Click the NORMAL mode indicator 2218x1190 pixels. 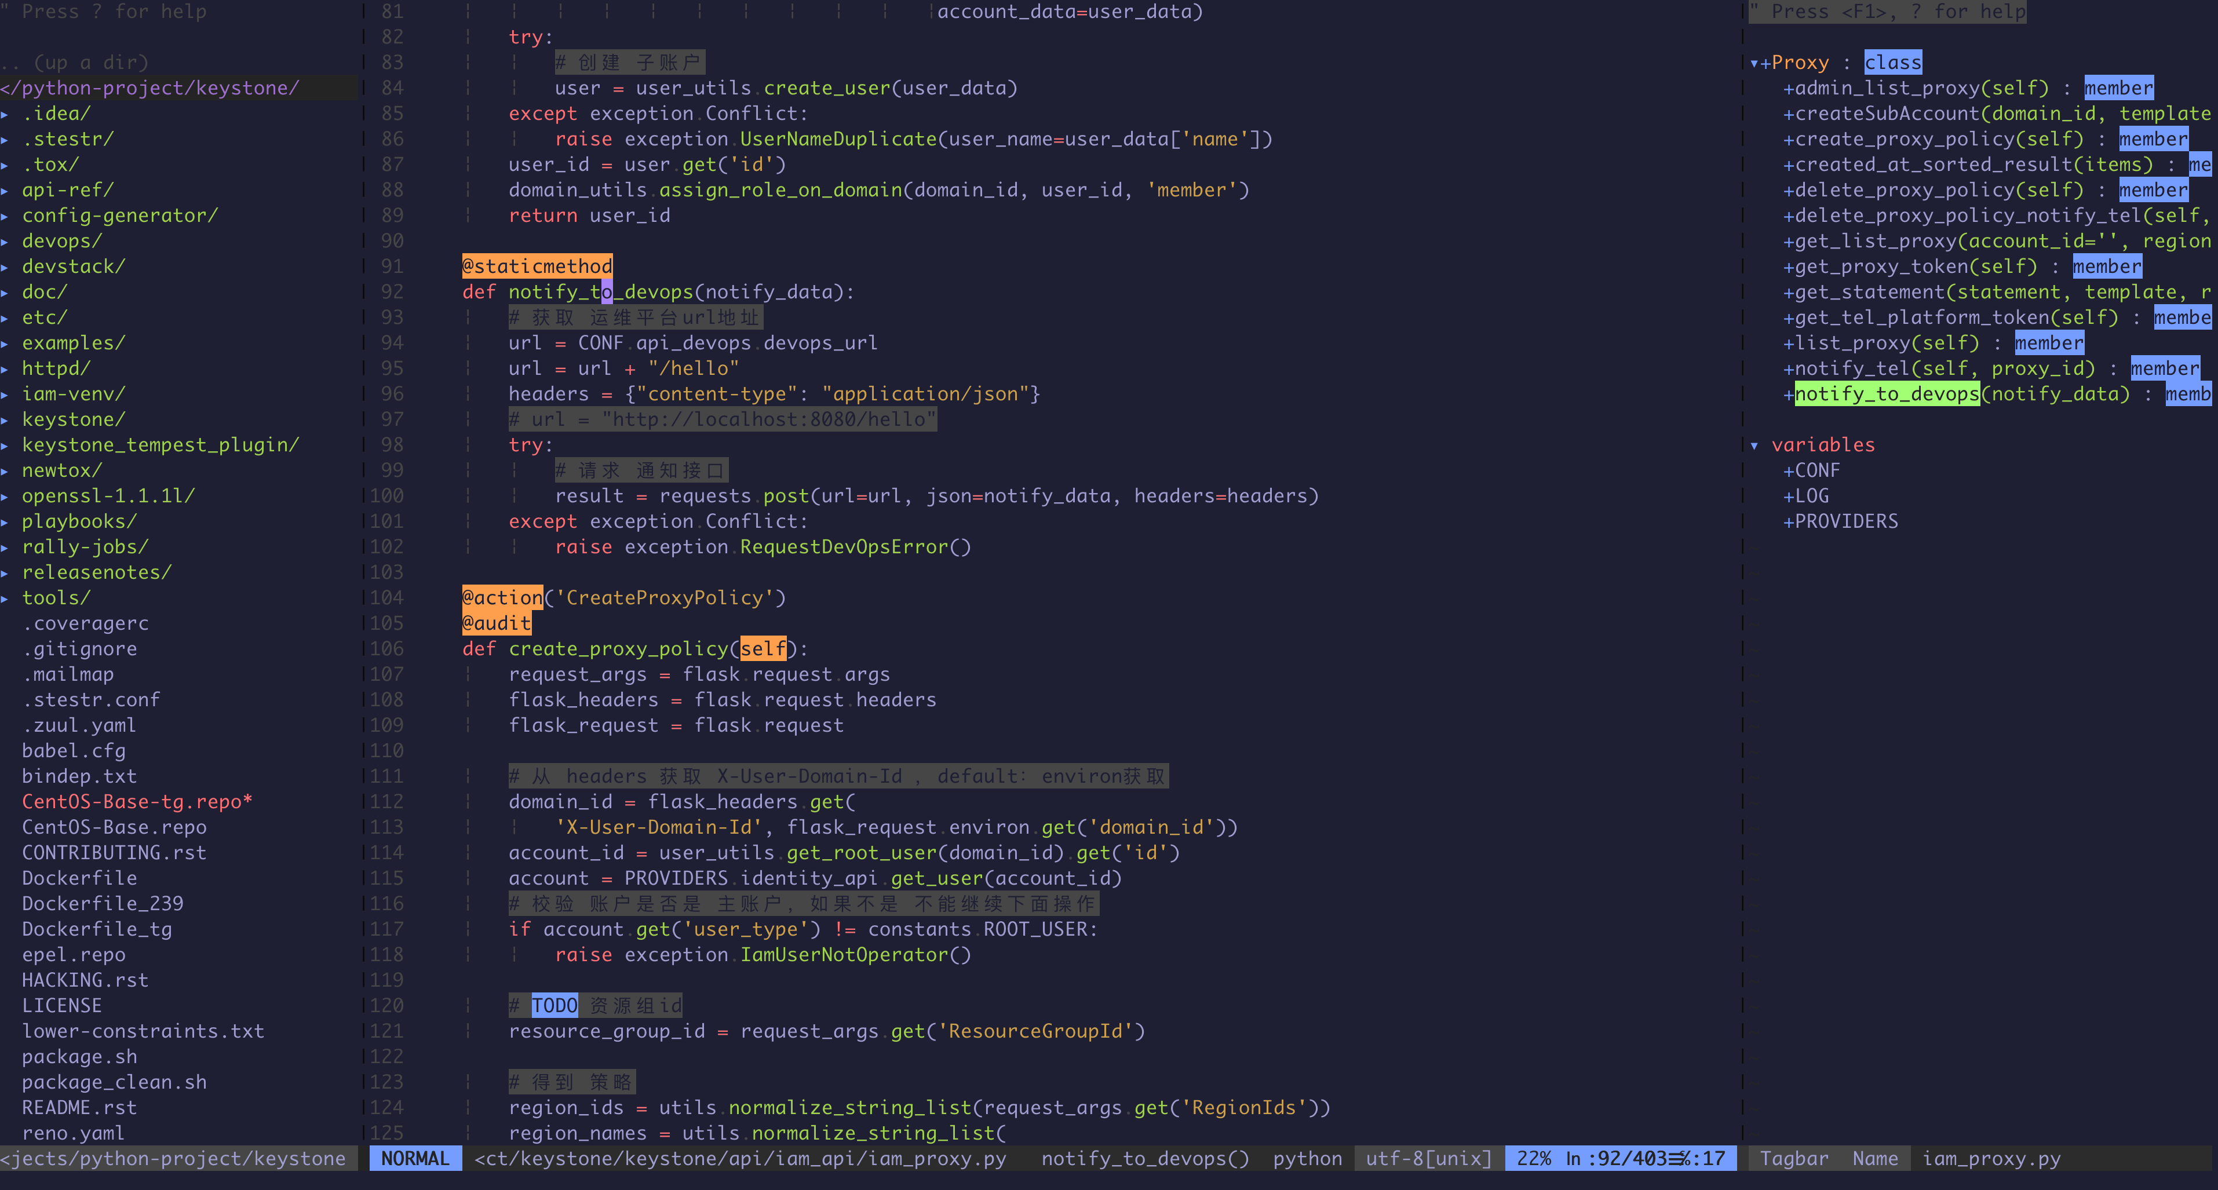tap(415, 1159)
